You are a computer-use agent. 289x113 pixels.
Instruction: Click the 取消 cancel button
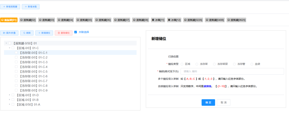pos(224,103)
